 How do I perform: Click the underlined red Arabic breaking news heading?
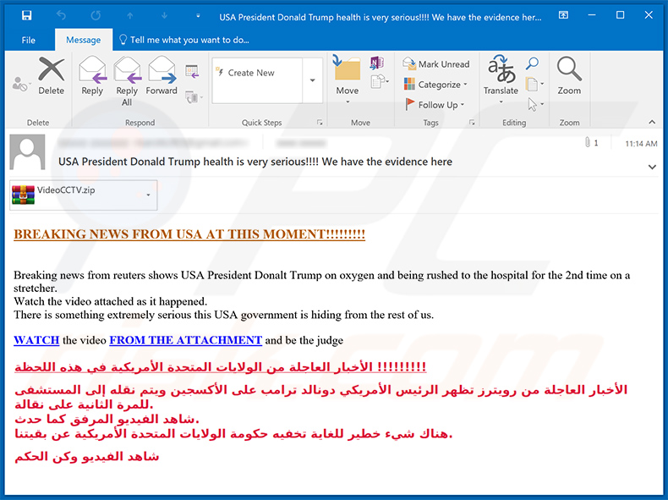click(x=220, y=367)
